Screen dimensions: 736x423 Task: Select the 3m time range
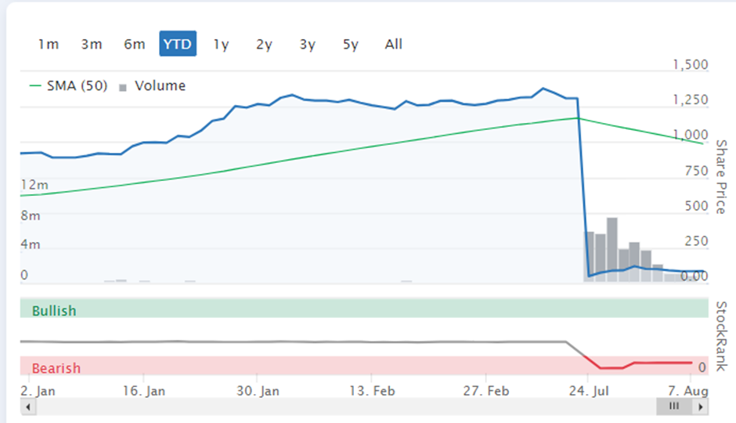click(92, 44)
